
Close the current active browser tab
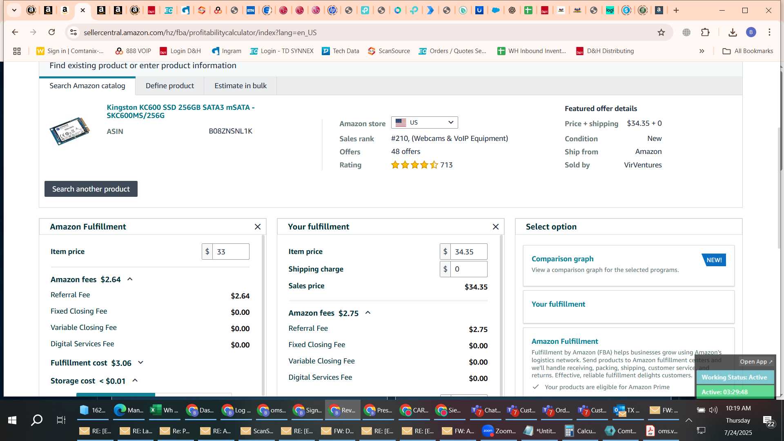coord(82,10)
